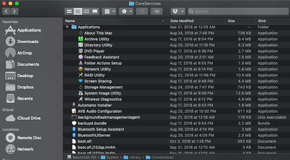Select the Wireless Diagnostics app icon
The height and width of the screenshot is (160, 290).
[81, 99]
